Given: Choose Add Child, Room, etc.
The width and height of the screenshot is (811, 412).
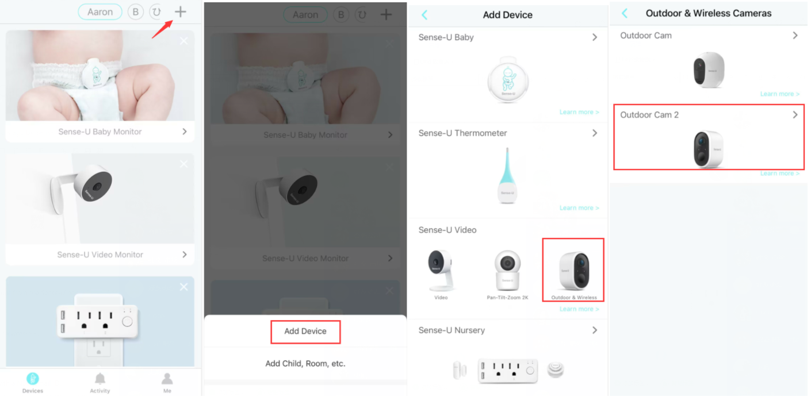Looking at the screenshot, I should (305, 363).
